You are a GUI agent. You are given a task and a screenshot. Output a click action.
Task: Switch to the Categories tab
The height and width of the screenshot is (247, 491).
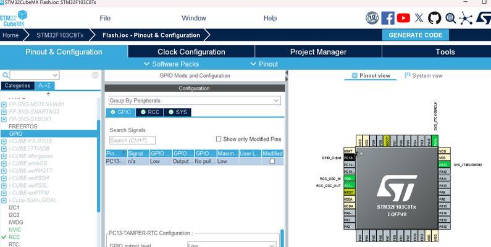tap(17, 85)
